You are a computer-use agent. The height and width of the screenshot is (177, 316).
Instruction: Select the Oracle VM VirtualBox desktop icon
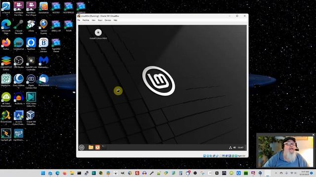(x=31, y=118)
